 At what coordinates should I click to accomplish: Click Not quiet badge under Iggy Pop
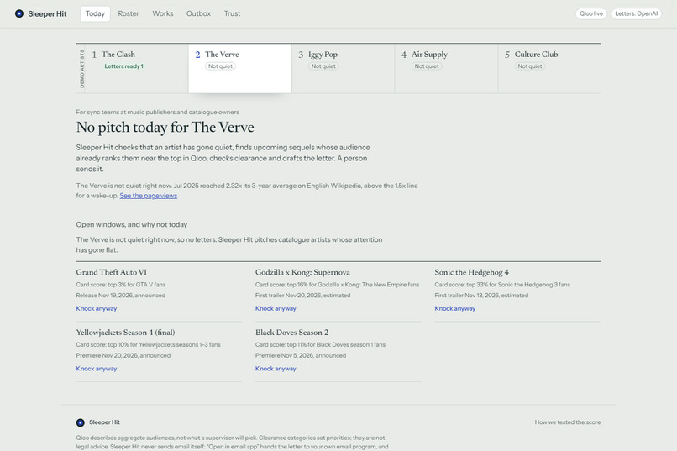tap(323, 66)
